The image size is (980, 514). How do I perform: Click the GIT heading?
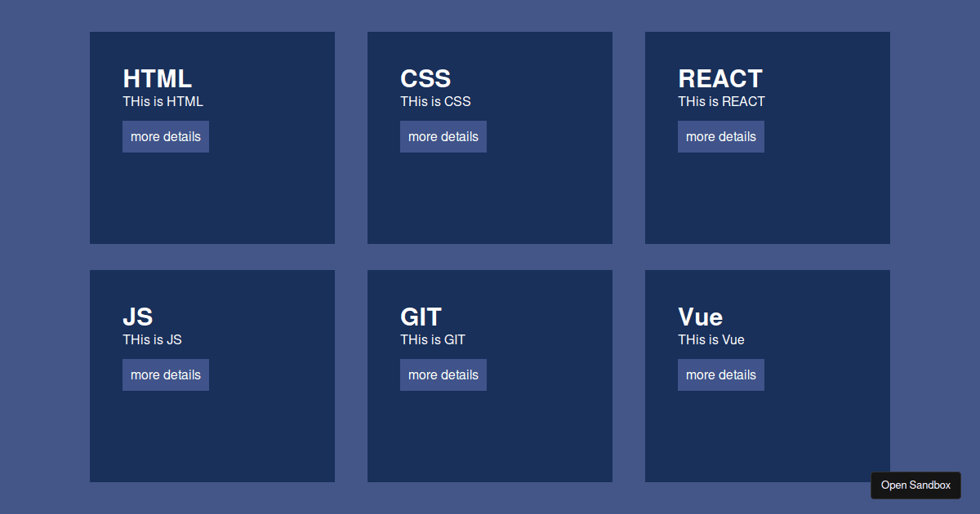(x=421, y=317)
